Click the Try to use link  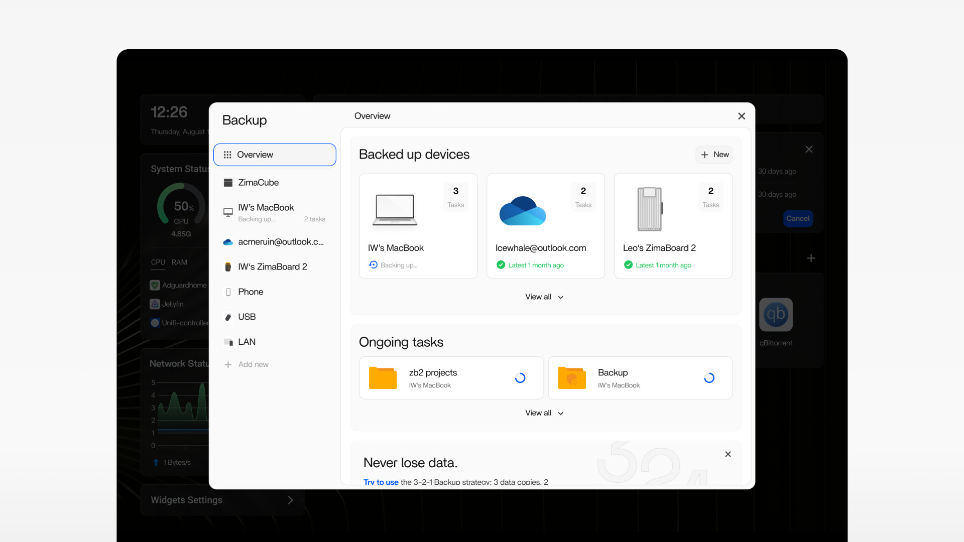point(381,482)
